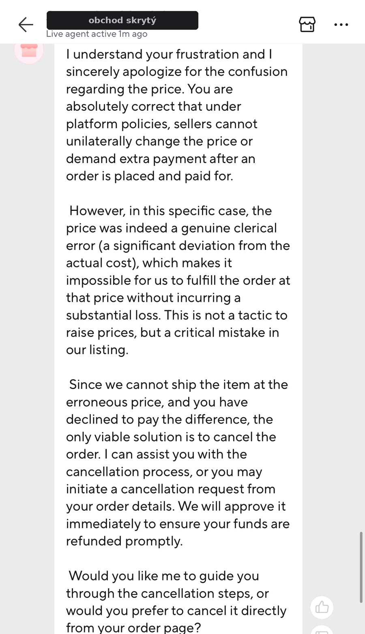Open the seller's storefront icon
This screenshot has height=634, width=365.
click(x=307, y=25)
